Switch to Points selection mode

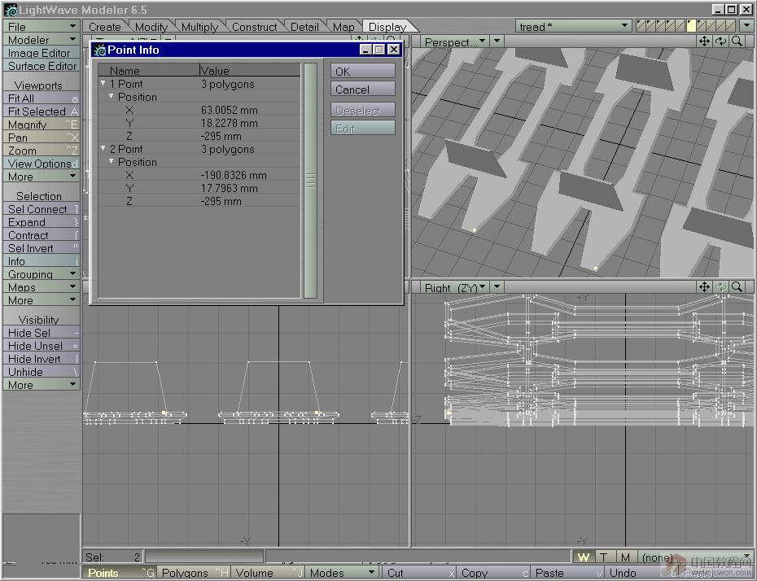point(119,573)
